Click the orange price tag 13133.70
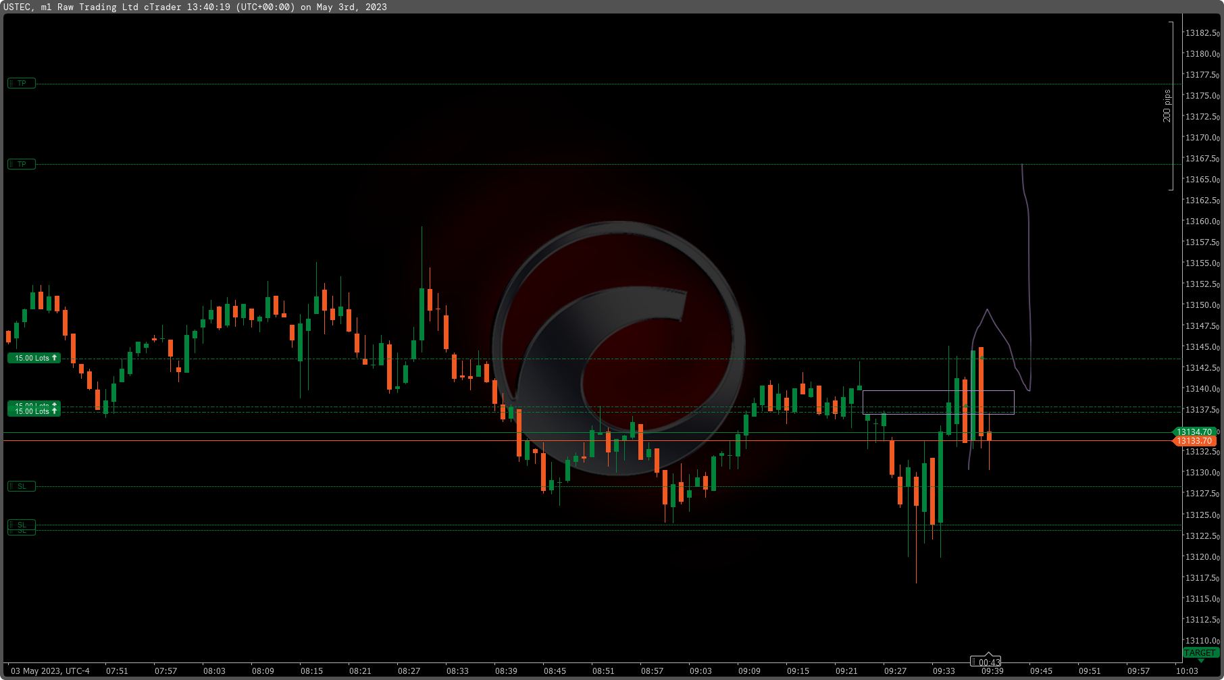Viewport: 1224px width, 680px height. pos(1194,441)
